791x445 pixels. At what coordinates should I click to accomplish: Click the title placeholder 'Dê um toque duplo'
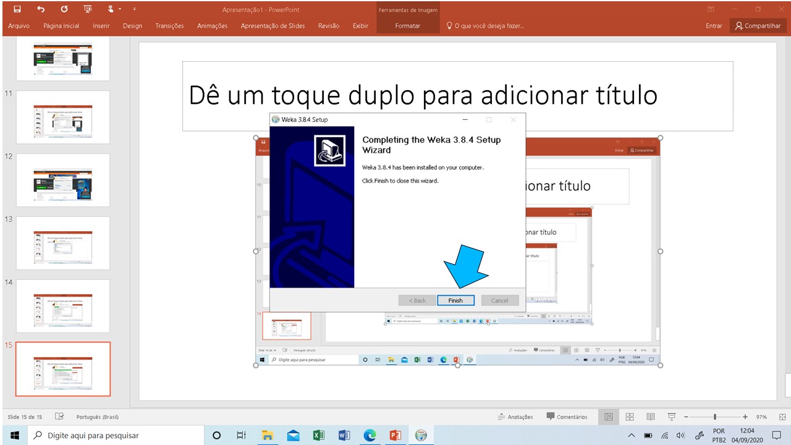[x=457, y=96]
